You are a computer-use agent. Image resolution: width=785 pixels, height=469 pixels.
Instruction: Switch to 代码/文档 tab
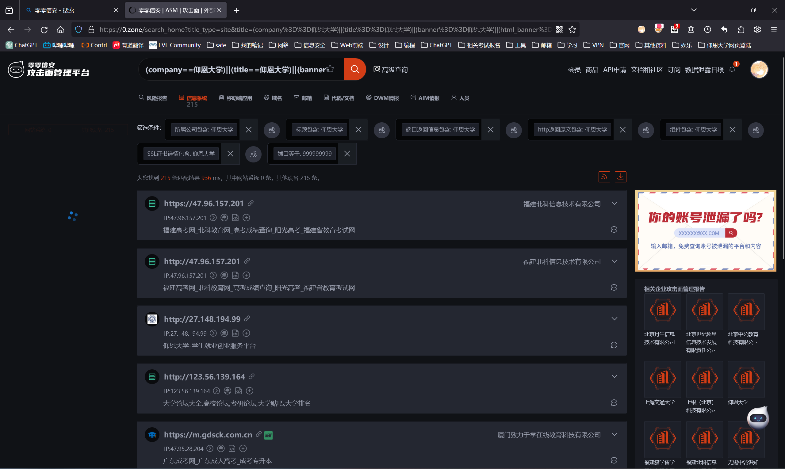339,98
